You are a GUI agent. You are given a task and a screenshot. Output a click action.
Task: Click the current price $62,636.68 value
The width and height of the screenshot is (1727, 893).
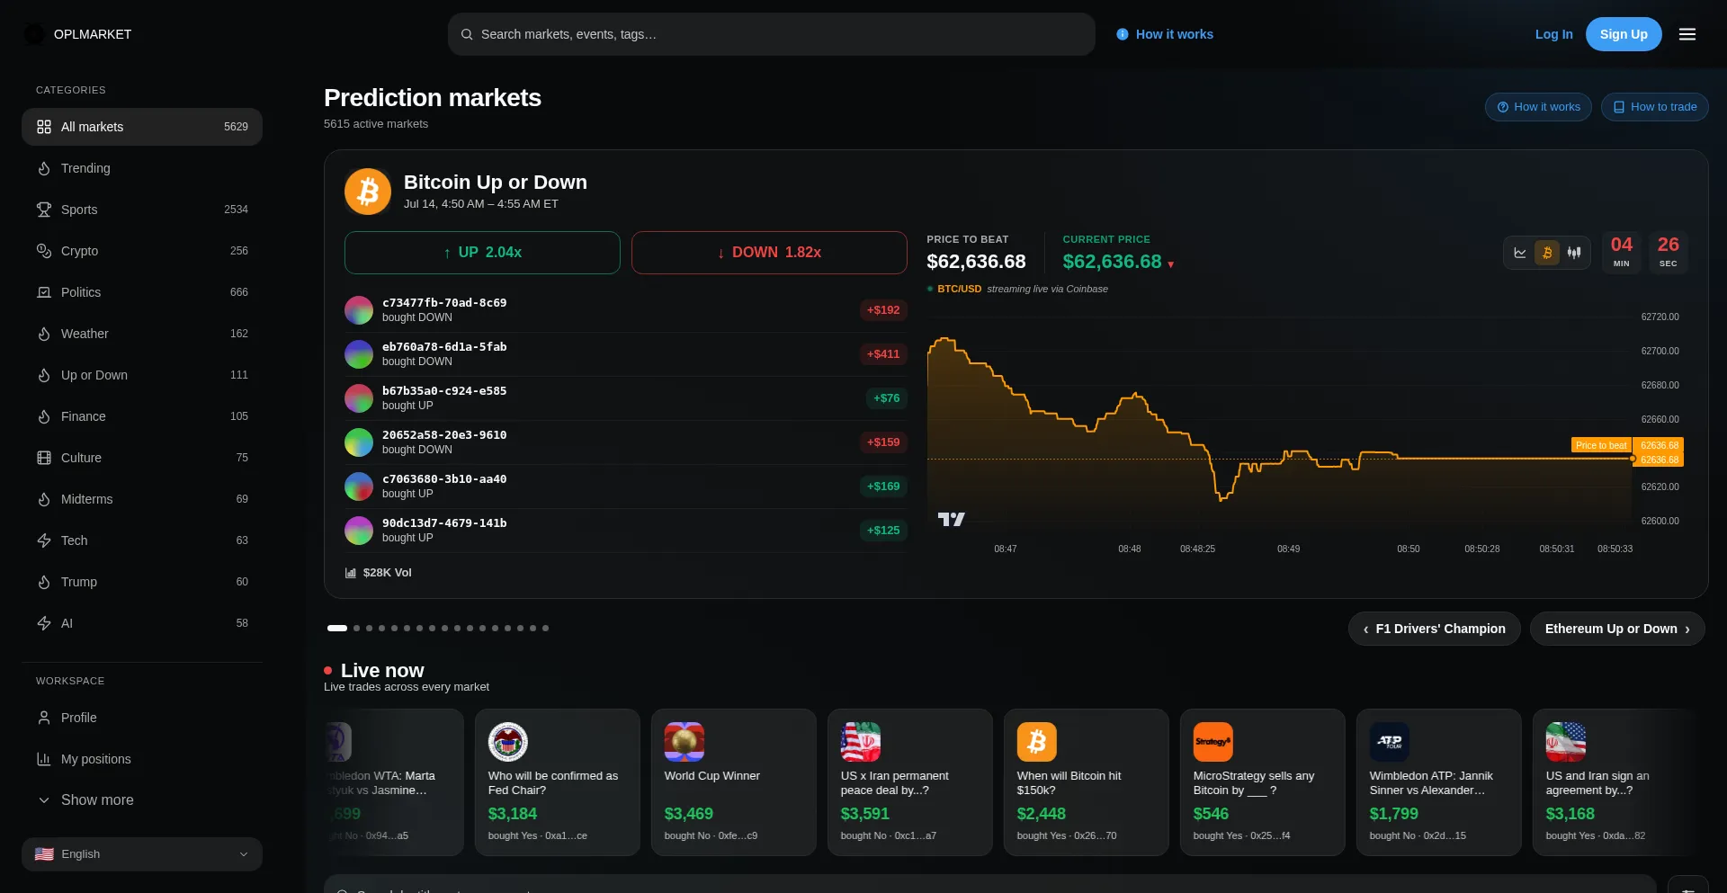1112,262
